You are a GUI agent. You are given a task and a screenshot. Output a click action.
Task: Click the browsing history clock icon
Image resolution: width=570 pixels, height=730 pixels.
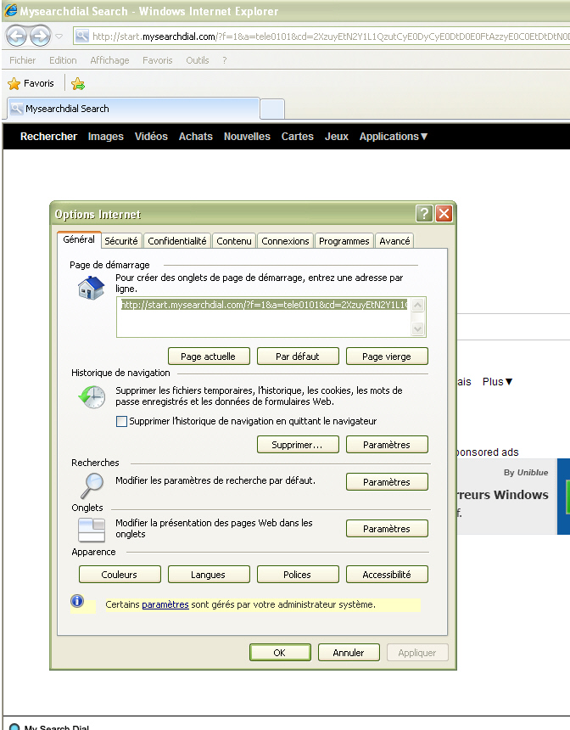pos(92,396)
